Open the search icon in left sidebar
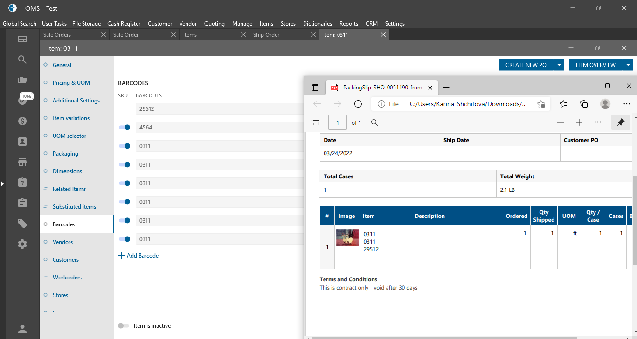The width and height of the screenshot is (637, 339). 22,60
